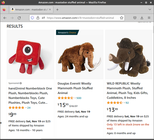154x140 pixels.
Task: Click the forward navigation arrow
Action: 12,18
